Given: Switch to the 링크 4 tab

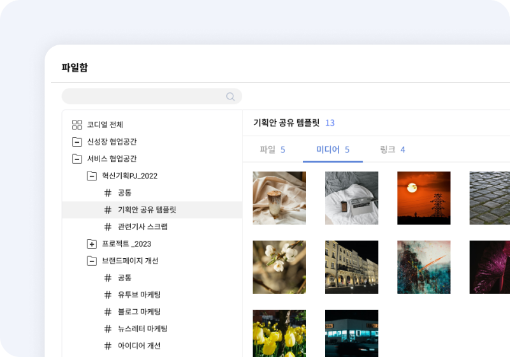Looking at the screenshot, I should (392, 150).
